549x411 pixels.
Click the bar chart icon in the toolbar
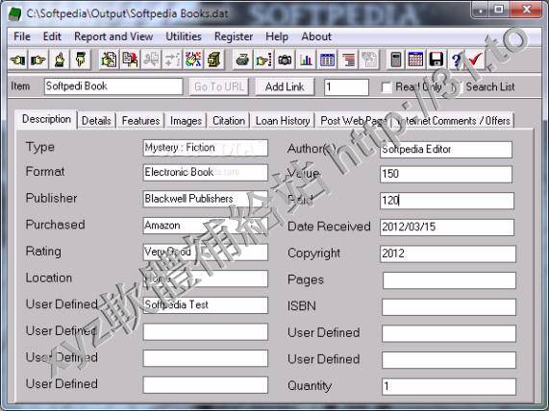(306, 60)
